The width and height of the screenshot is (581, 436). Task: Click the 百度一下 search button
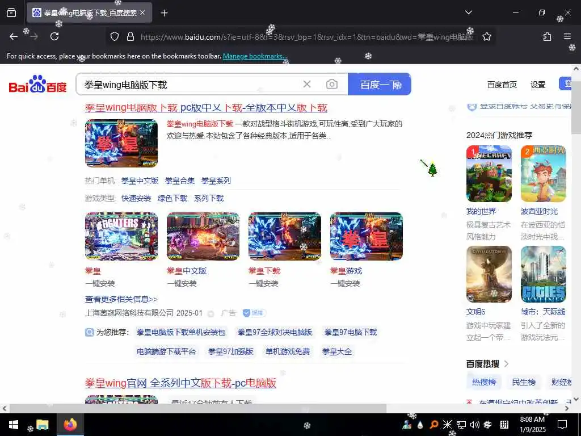point(380,85)
